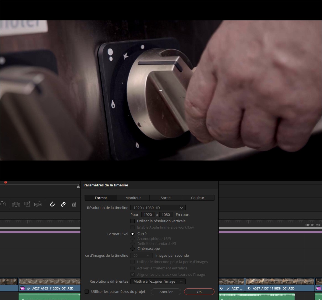Click the red playhead marker on scrub bar
The width and height of the screenshot is (322, 300).
click(x=6, y=183)
